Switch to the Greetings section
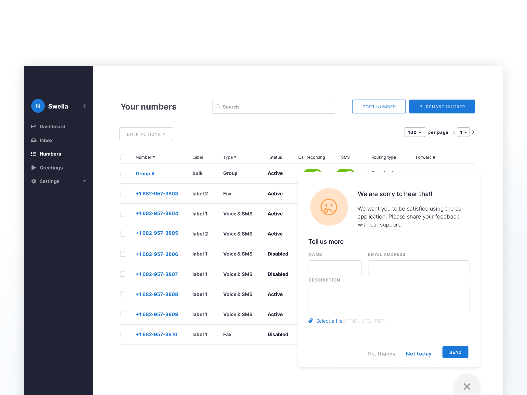 click(51, 168)
